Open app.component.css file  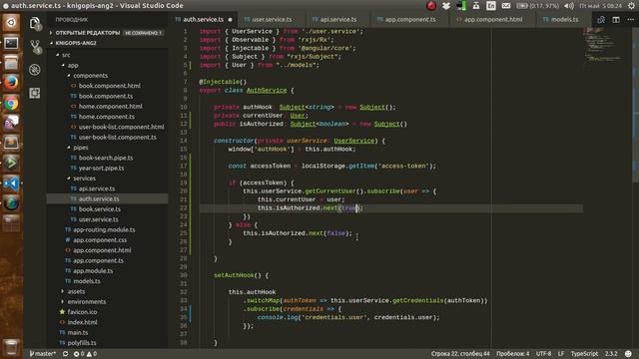point(100,239)
